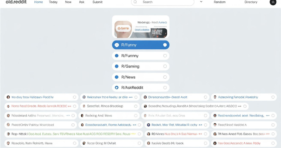Click avatar beside 'Rastrandoowivit acet NedBxing'

215,115
